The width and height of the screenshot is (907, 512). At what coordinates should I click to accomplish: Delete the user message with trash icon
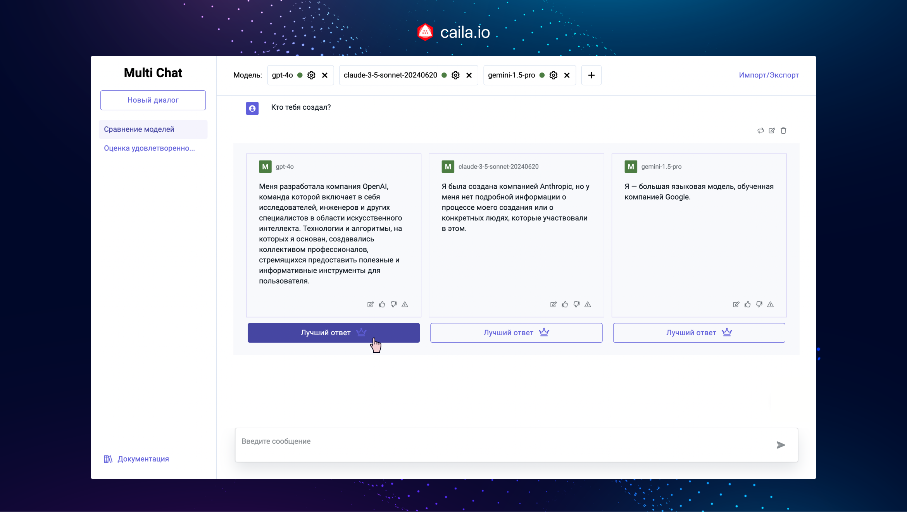783,131
